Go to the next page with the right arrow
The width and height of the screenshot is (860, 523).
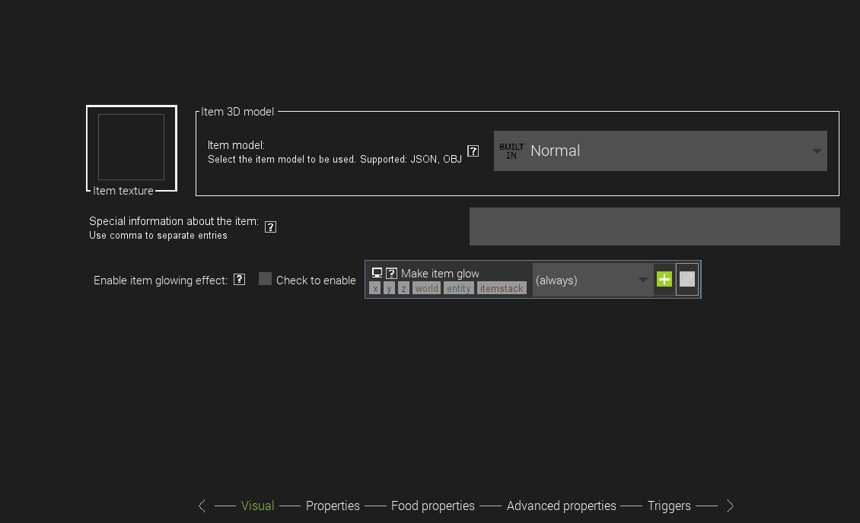(730, 505)
